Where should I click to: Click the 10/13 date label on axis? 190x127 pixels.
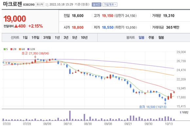169,124
